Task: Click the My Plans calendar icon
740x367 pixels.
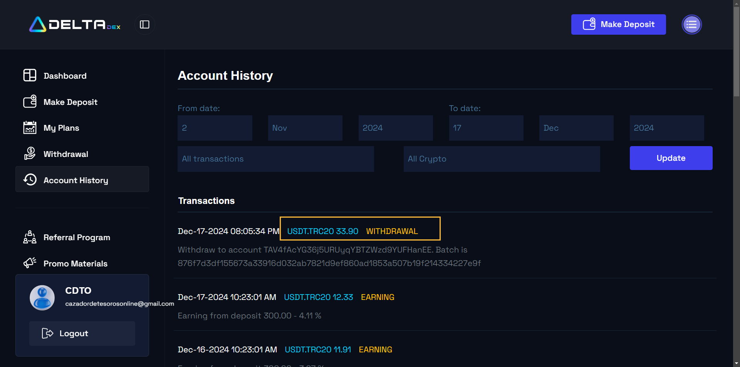Action: pos(30,128)
